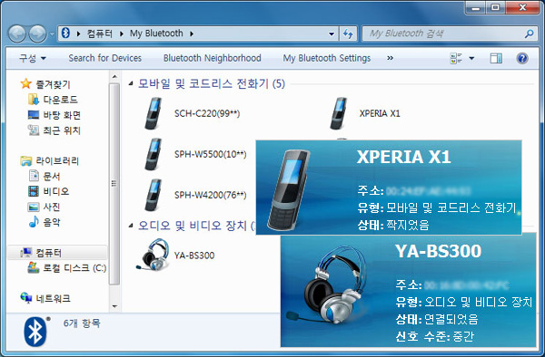Screen dimensions: 545x357
Task: Open Bluetooth Neighborhood
Action: coord(213,58)
